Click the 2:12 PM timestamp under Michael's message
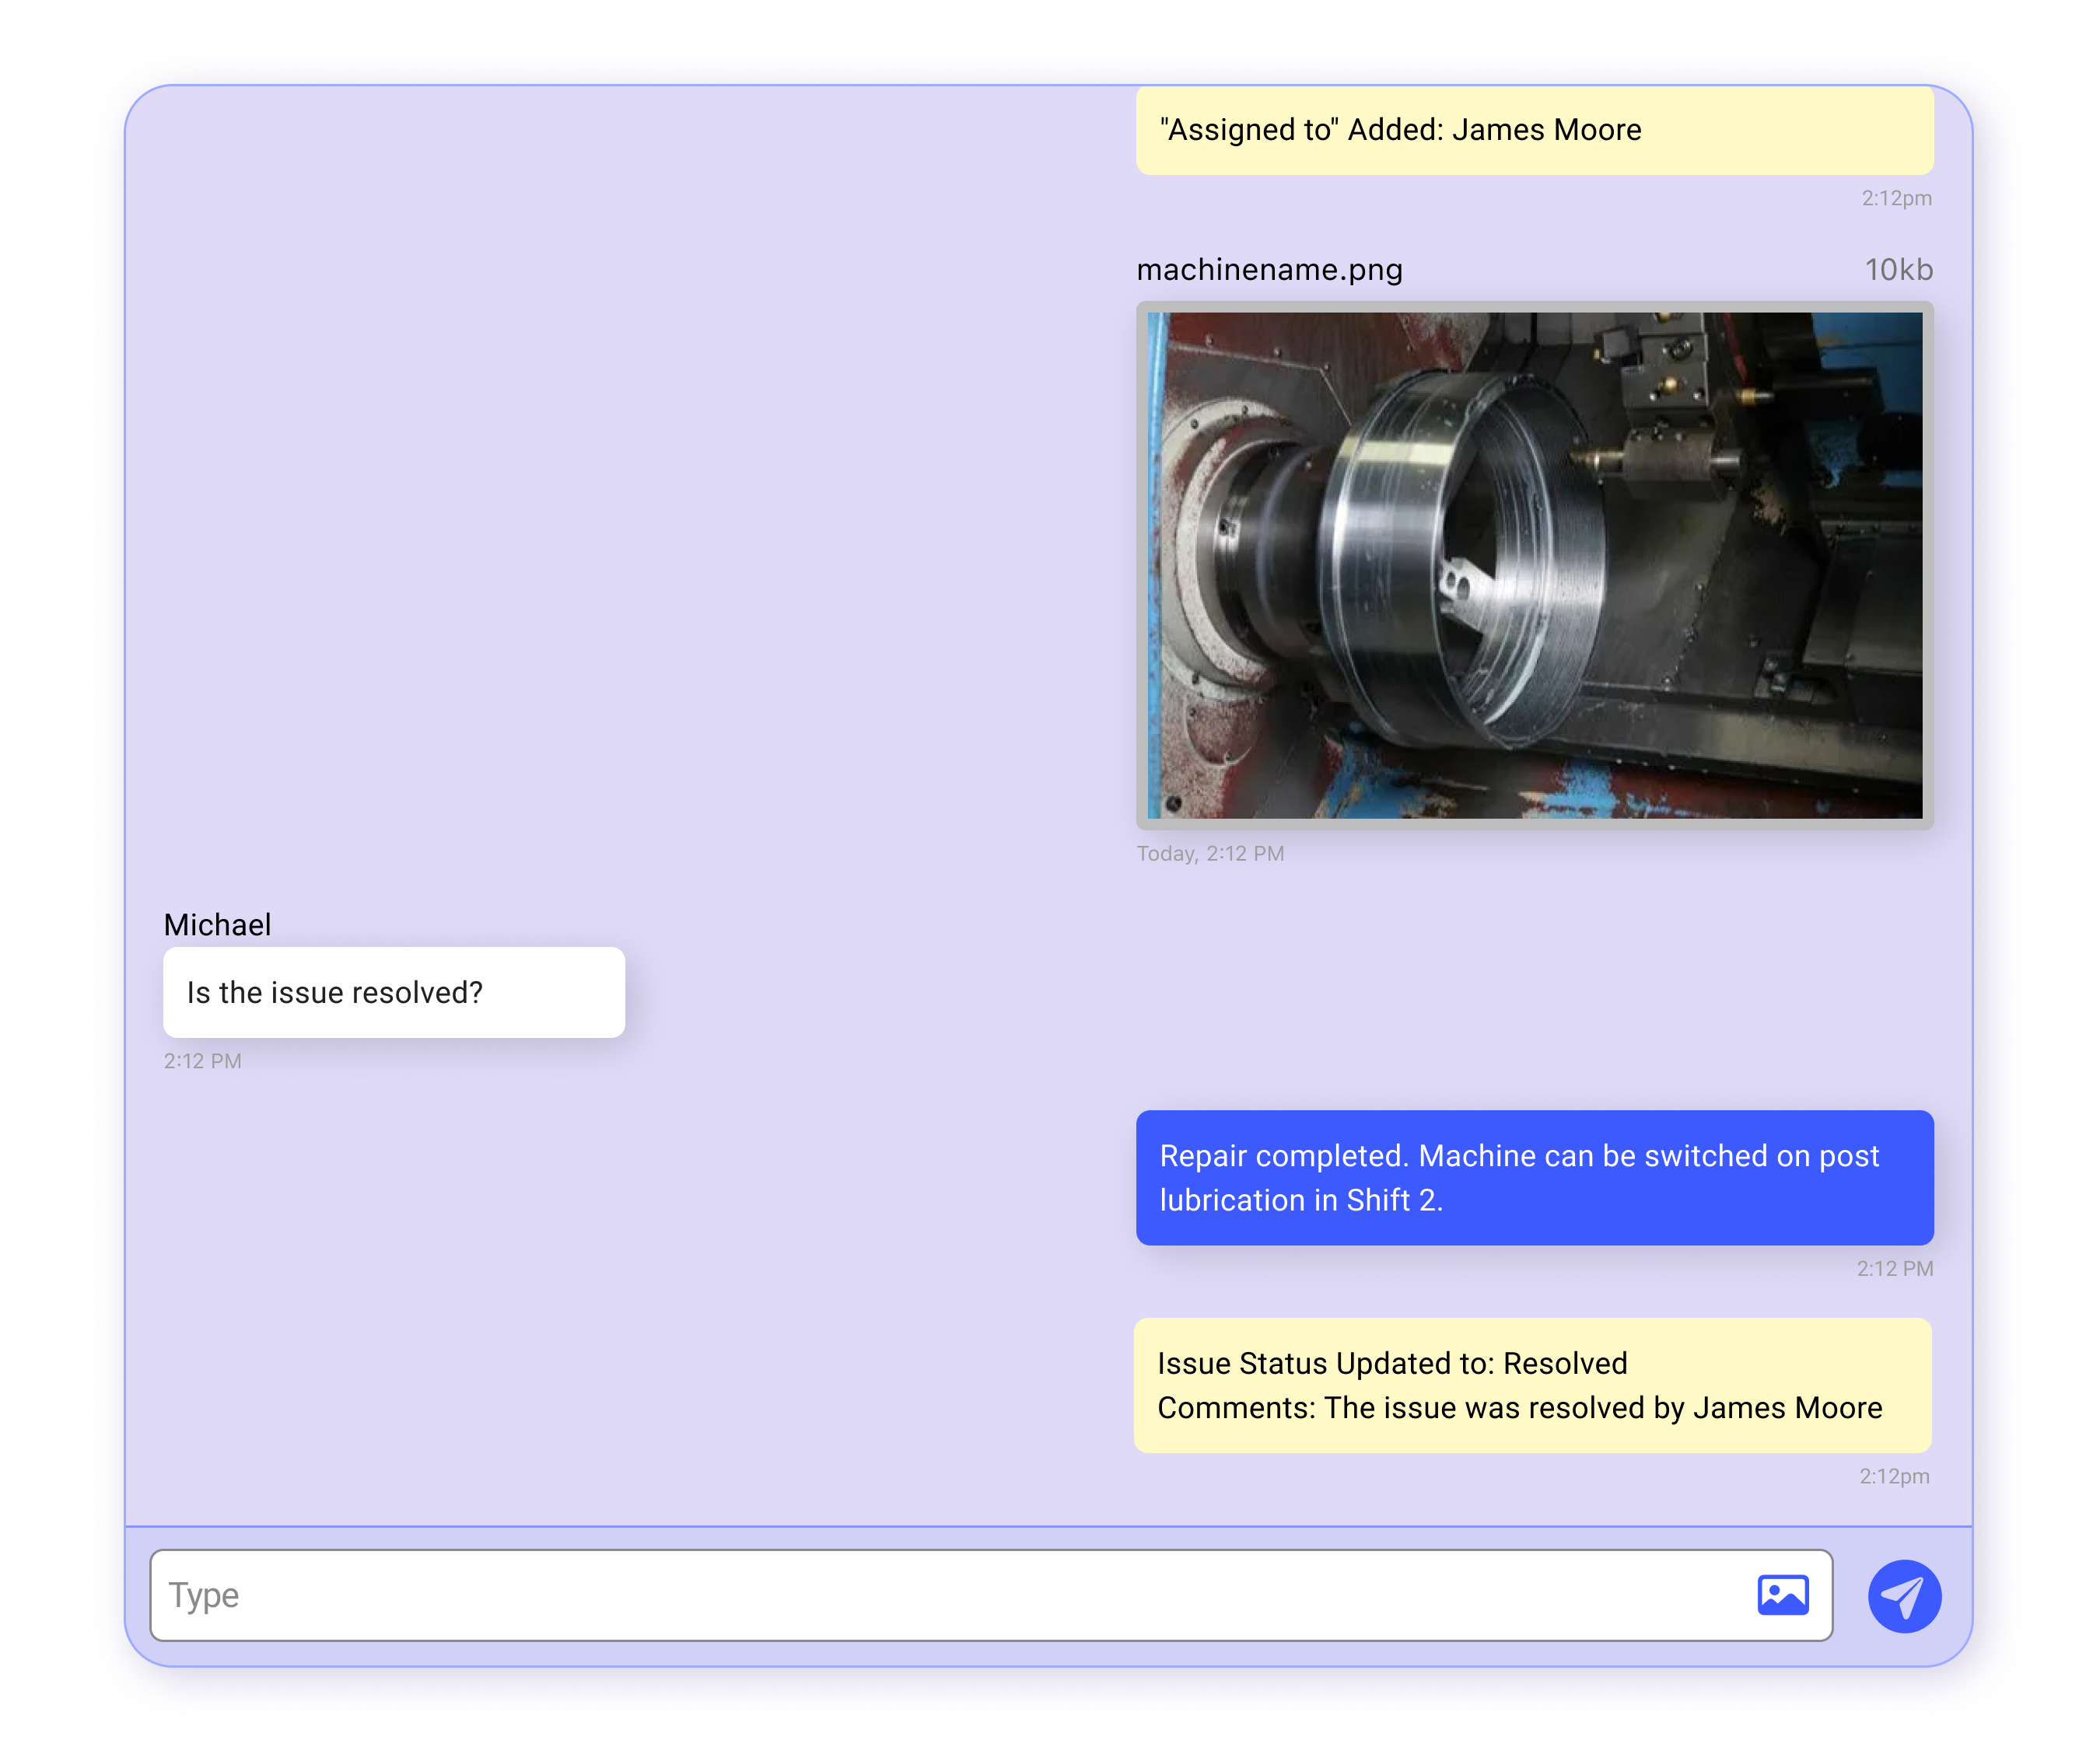This screenshot has width=2100, height=1754. (203, 1061)
